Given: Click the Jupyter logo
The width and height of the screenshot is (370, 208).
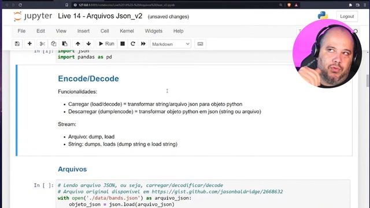Looking at the screenshot, I should coord(32,16).
